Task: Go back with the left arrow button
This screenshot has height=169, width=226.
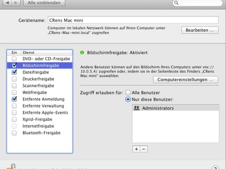Action: [7, 3]
